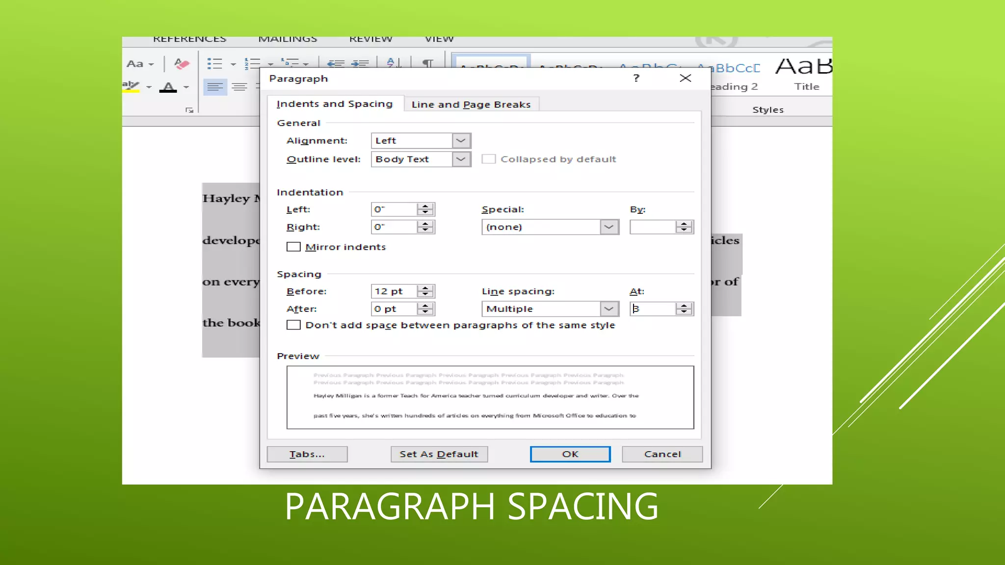Viewport: 1005px width, 565px height.
Task: Open the VIEW ribbon tab
Action: 439,39
